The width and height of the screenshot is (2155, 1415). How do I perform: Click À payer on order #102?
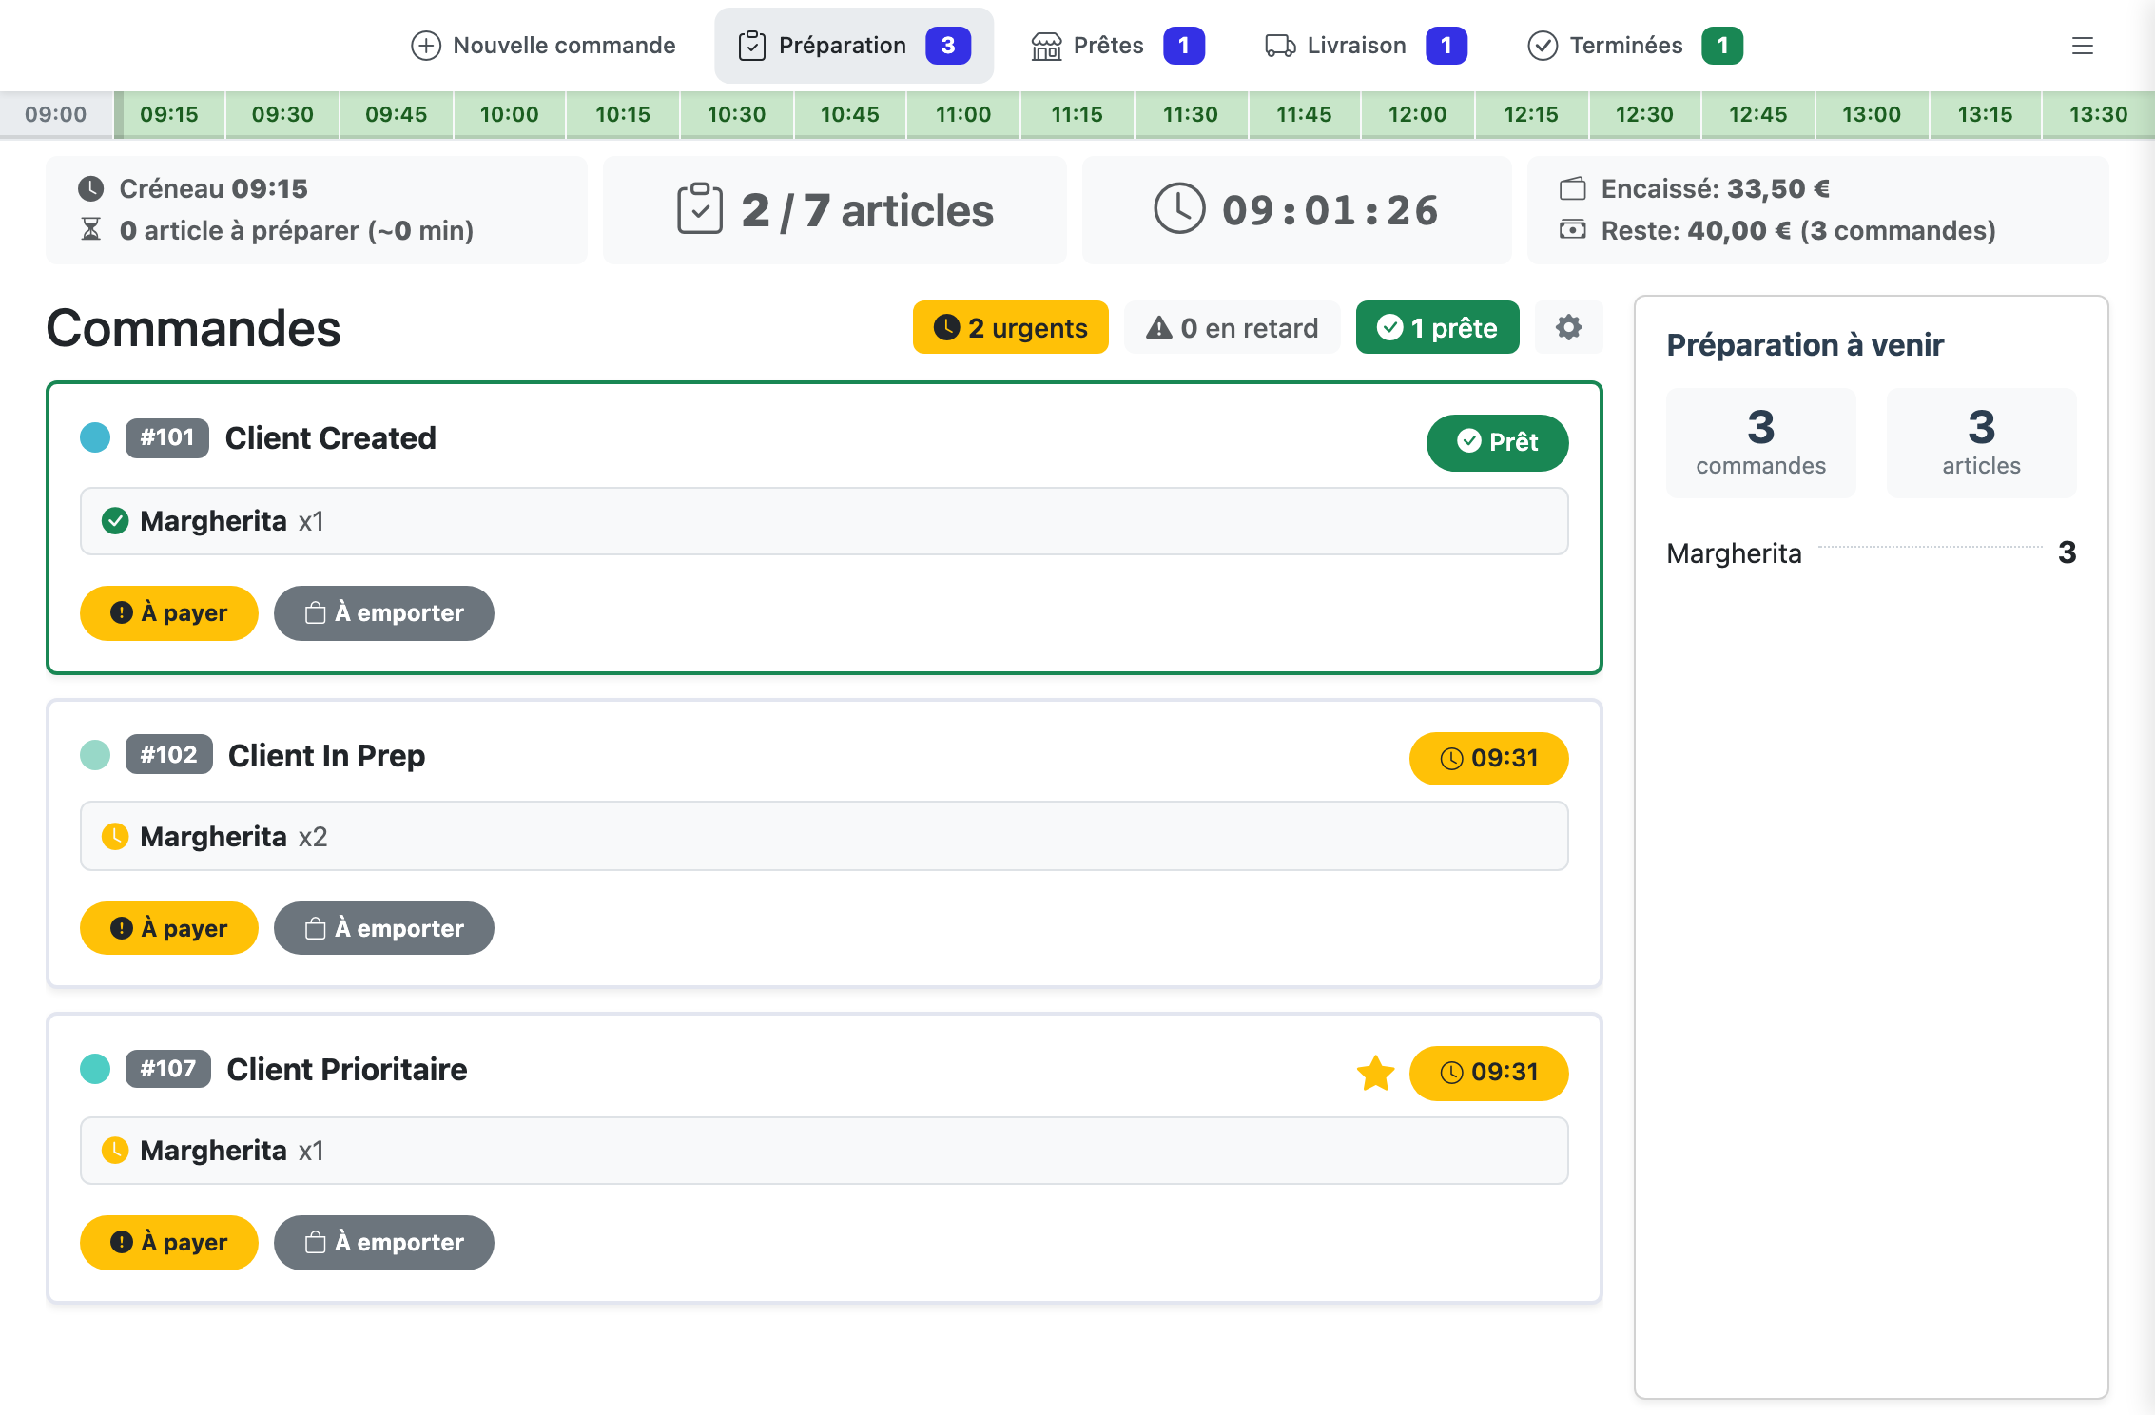(x=168, y=928)
